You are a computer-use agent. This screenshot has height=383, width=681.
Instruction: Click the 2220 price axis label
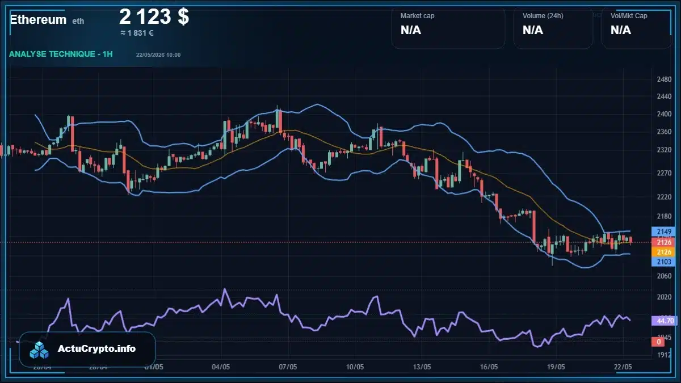tap(664, 197)
